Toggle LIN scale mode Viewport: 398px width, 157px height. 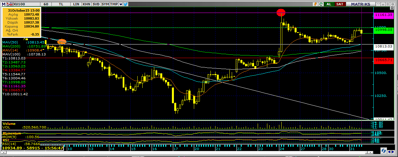(x=76, y=4)
